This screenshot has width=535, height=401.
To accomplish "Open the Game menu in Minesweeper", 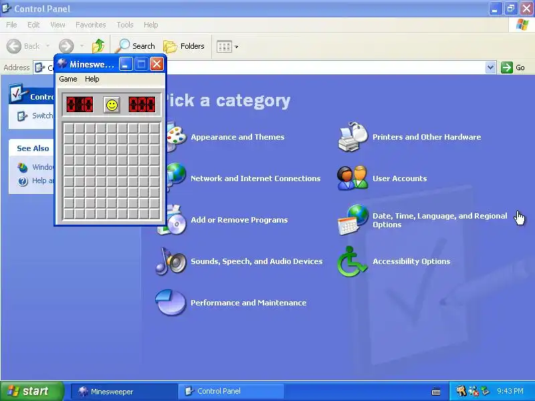I will (x=68, y=79).
